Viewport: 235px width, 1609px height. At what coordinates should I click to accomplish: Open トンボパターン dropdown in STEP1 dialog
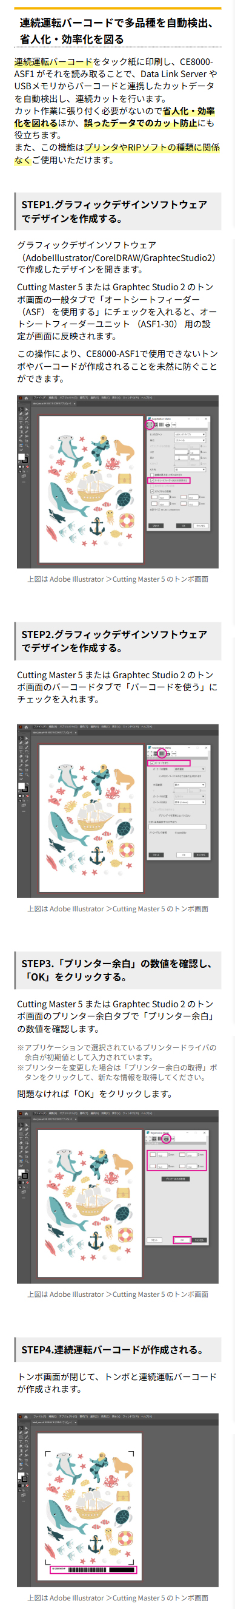click(190, 434)
